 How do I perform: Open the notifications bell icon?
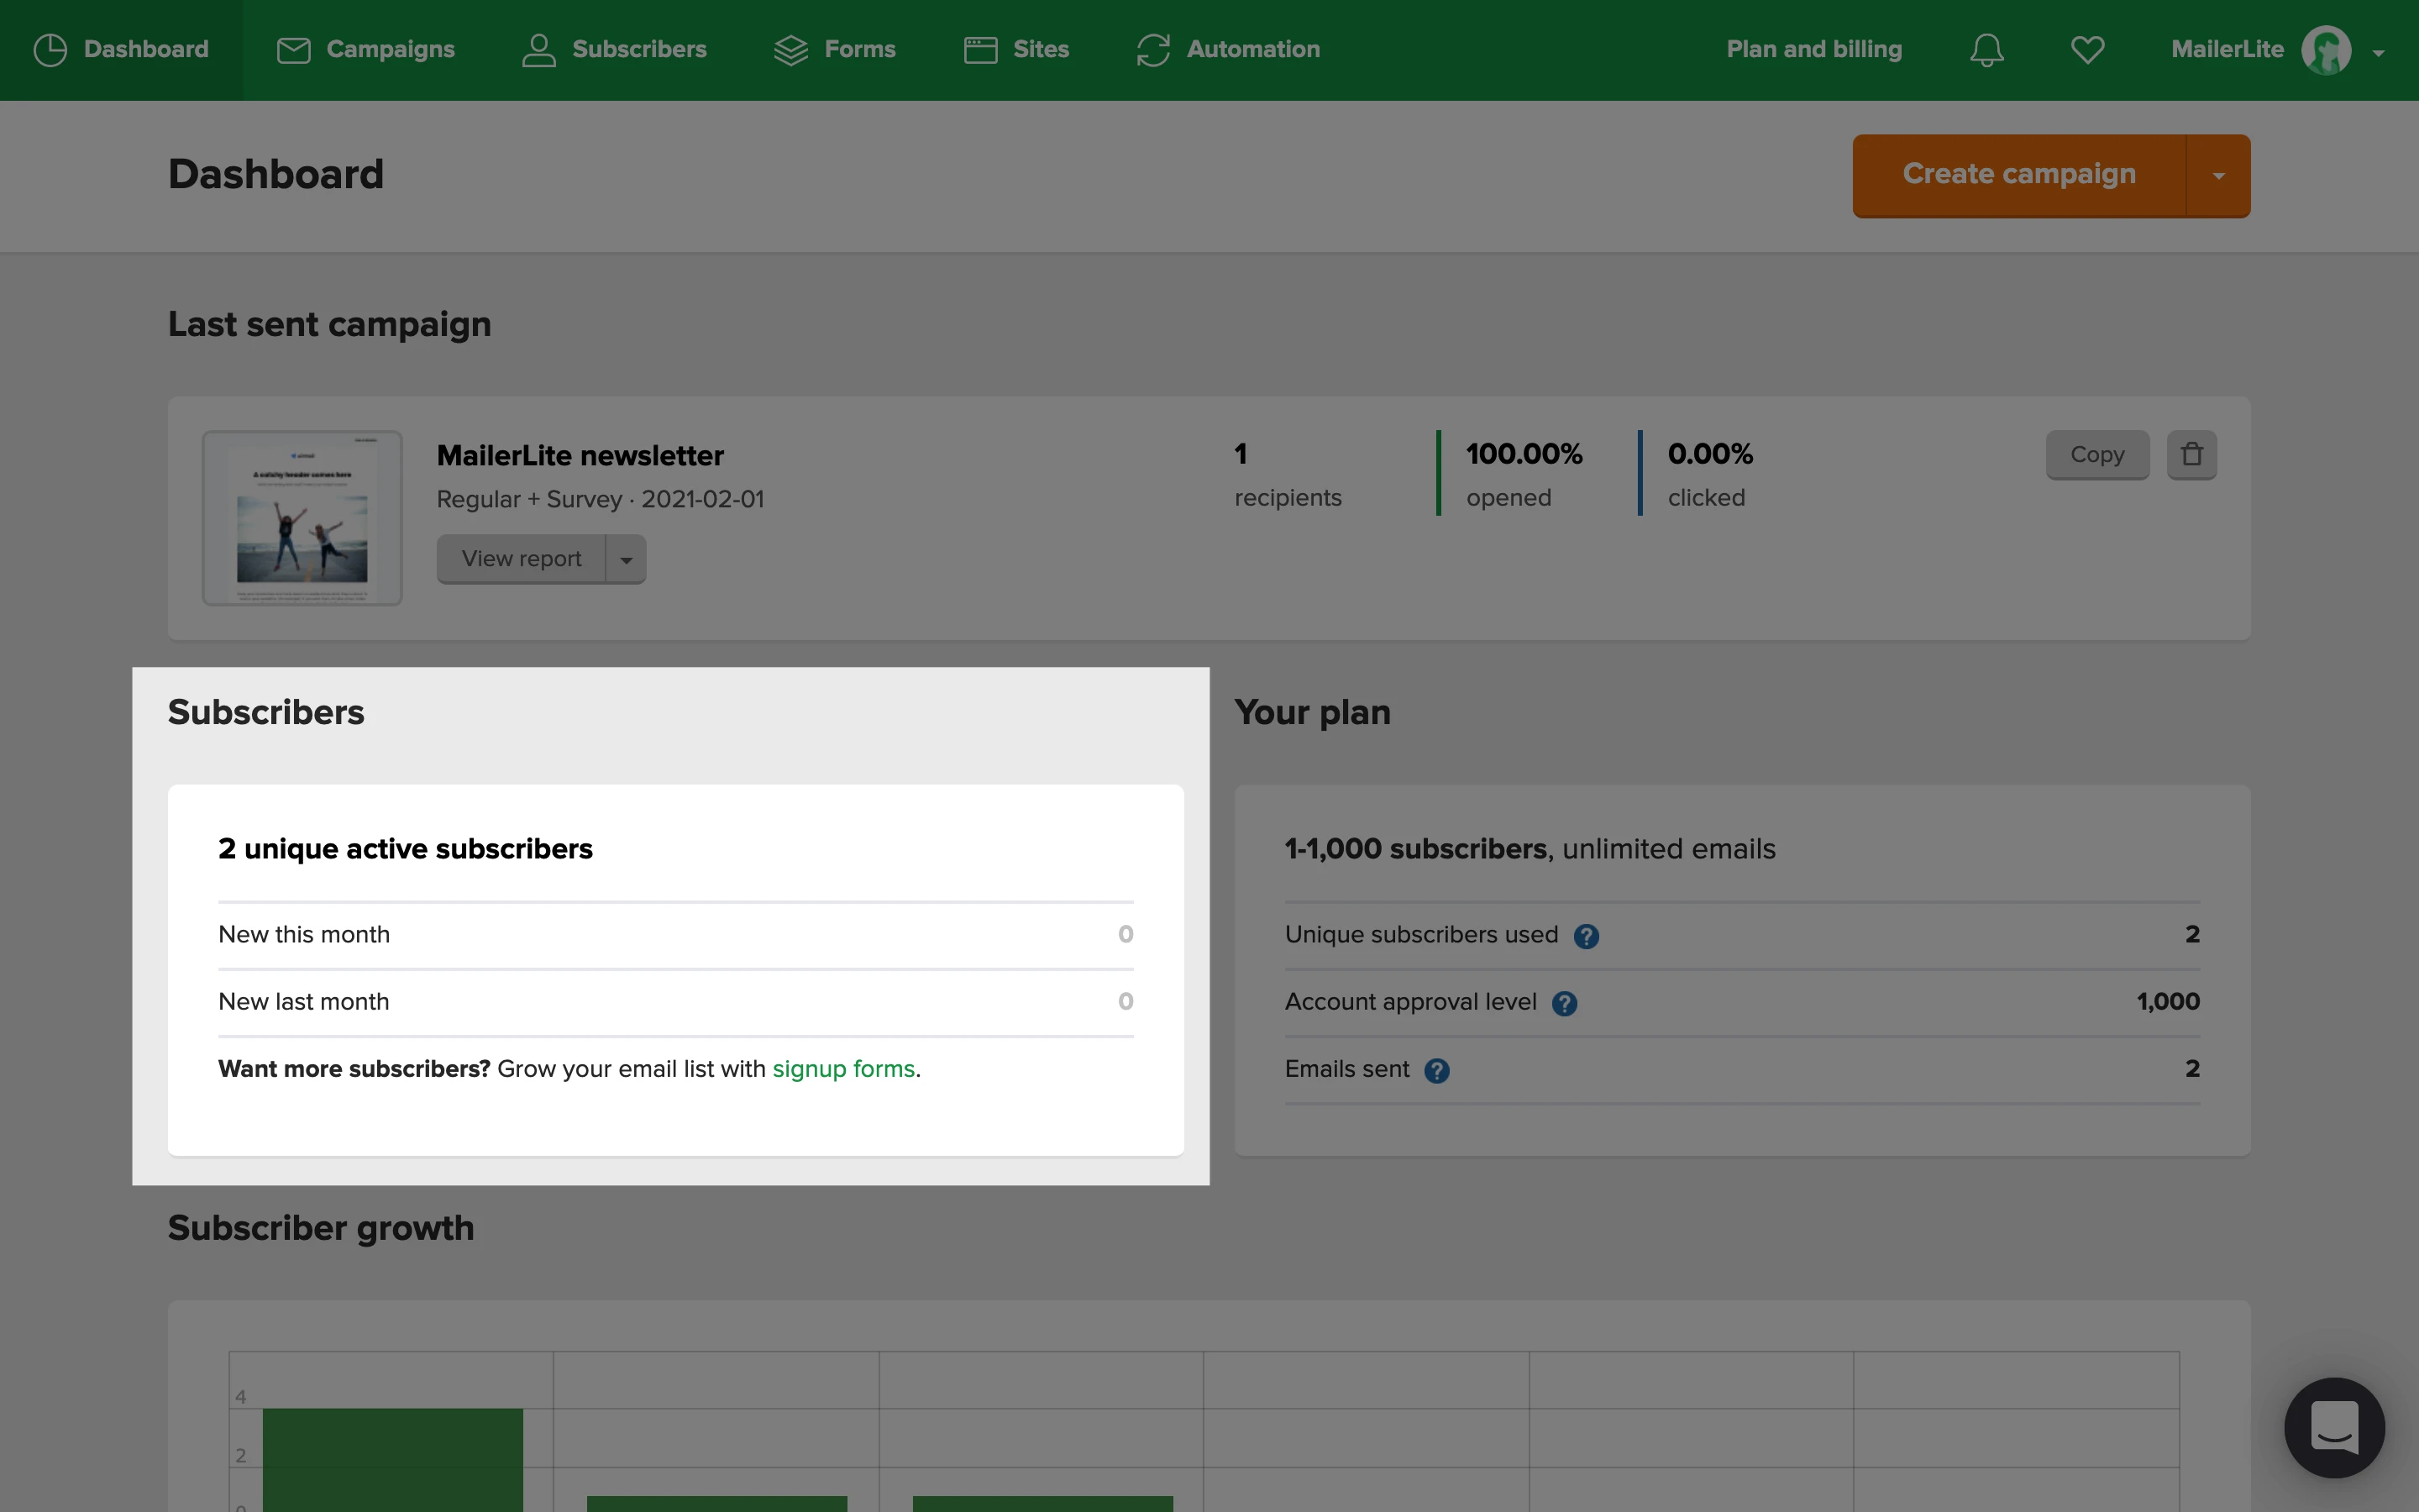pyautogui.click(x=1986, y=50)
